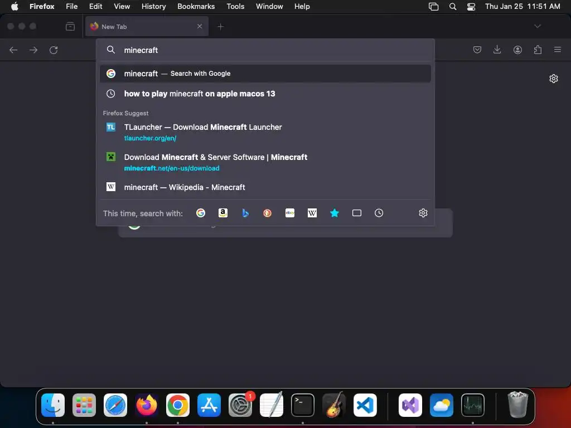Open Terminal from the Dock

(x=303, y=405)
